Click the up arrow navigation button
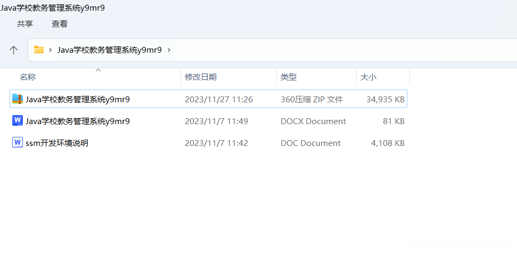This screenshot has width=517, height=253. coord(14,50)
